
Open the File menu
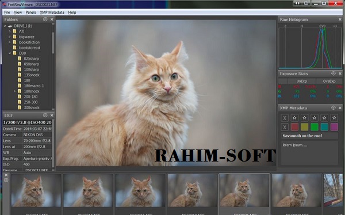point(7,12)
